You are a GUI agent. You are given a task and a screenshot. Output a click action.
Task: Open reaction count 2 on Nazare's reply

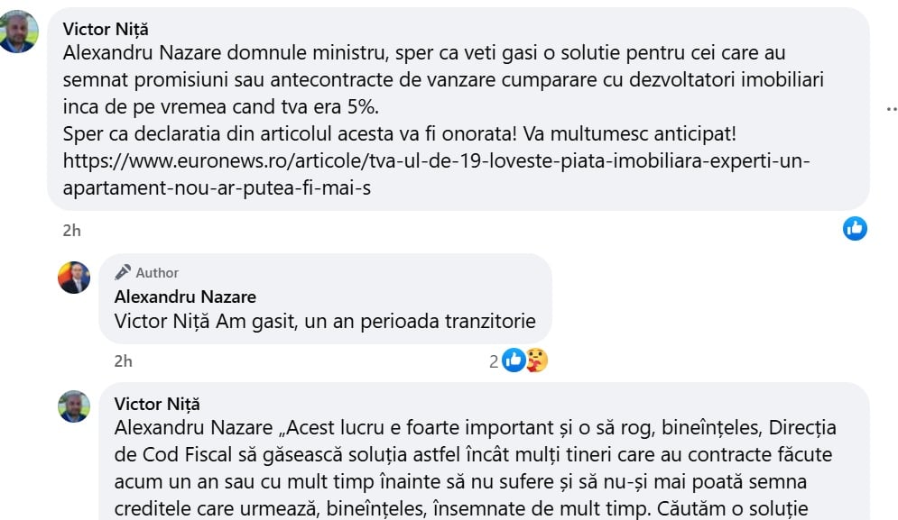(494, 361)
